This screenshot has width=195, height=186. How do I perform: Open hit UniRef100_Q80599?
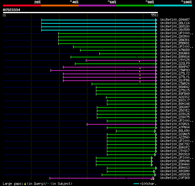pyautogui.click(x=175, y=30)
